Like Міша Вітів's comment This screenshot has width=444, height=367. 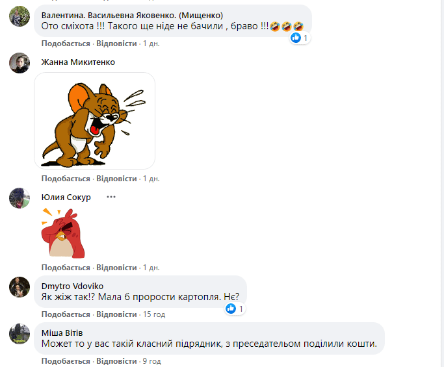(66, 361)
